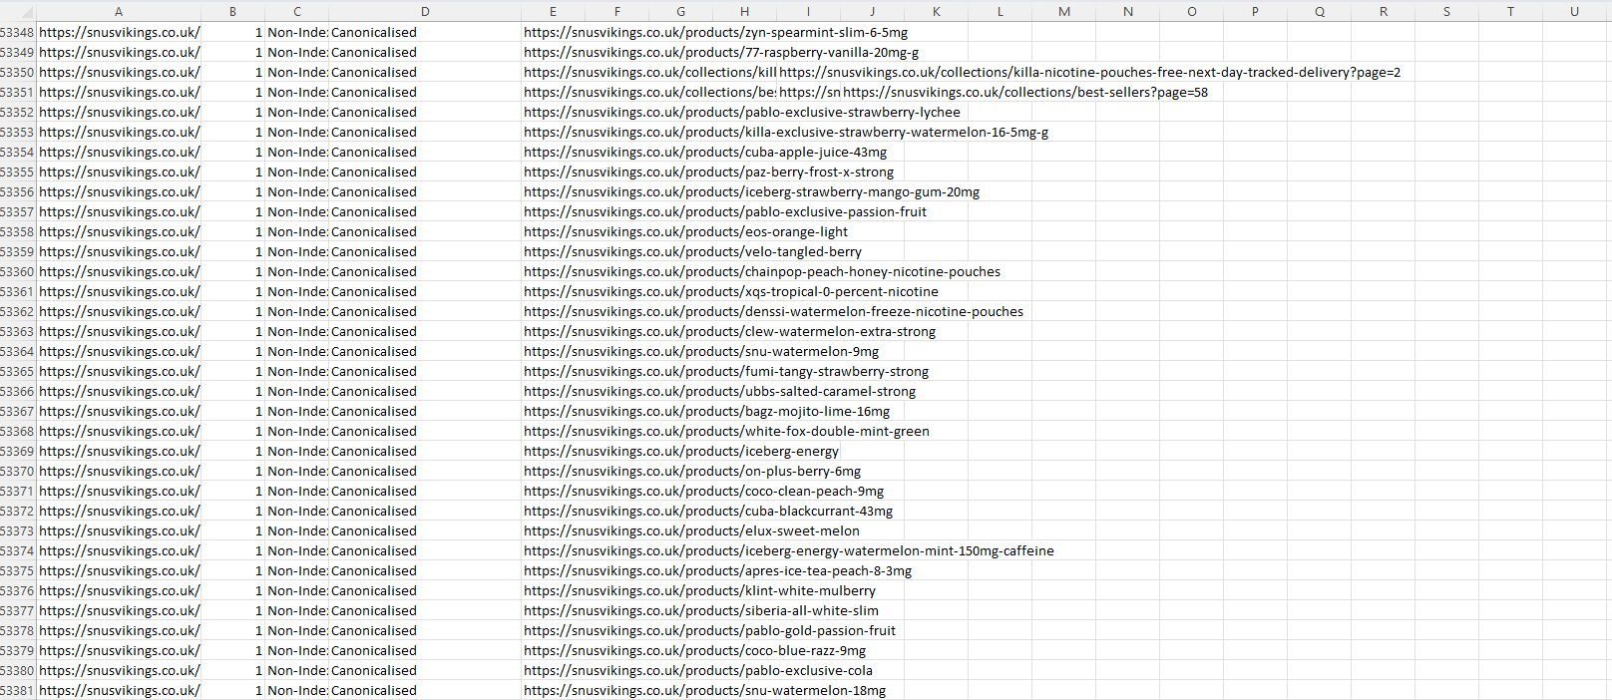Click the best-sellers?page=58 URL text
The width and height of the screenshot is (1612, 700).
pos(1025,92)
